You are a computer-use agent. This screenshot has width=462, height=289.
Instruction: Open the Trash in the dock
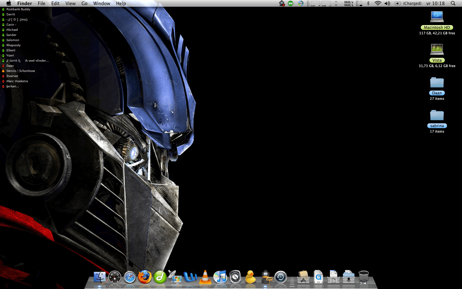tap(364, 277)
